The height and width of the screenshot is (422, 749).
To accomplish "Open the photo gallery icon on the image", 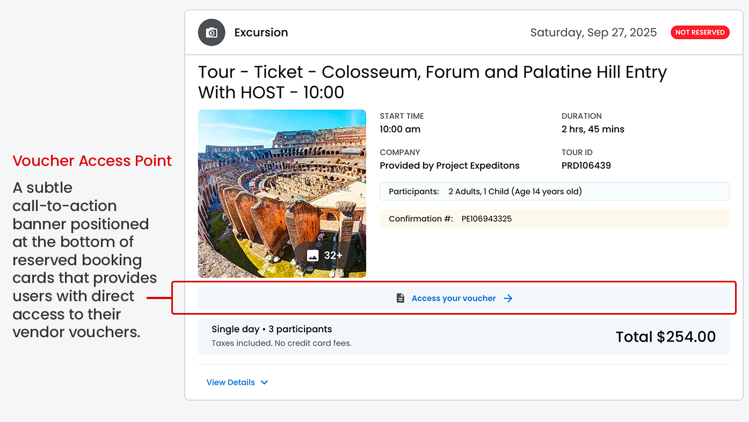I will 312,256.
